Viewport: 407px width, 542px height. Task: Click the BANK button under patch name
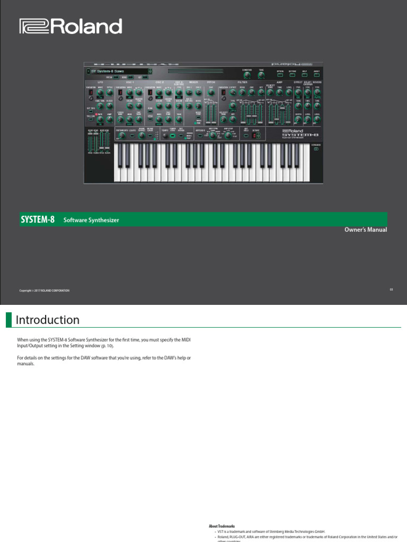click(x=130, y=77)
